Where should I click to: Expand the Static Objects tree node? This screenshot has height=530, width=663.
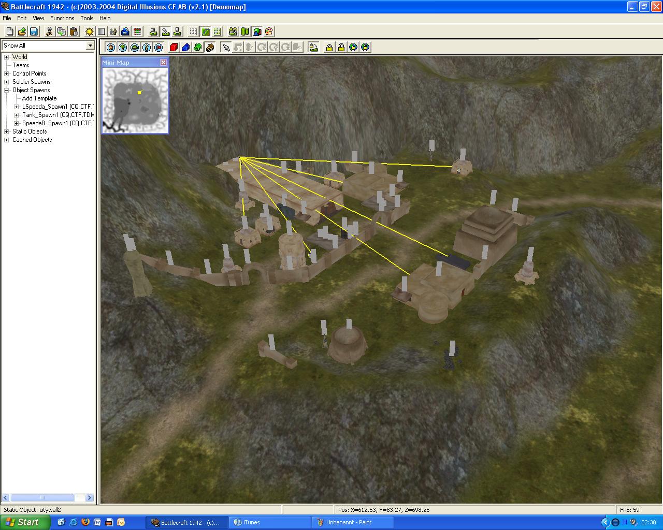pos(7,131)
